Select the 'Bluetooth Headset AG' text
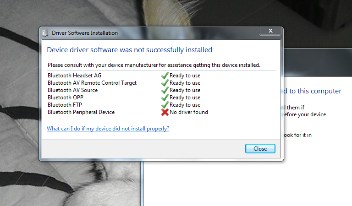The width and height of the screenshot is (352, 206). click(75, 76)
